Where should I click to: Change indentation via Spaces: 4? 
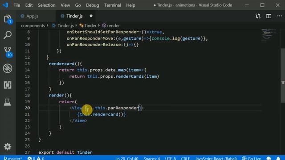point(151,158)
